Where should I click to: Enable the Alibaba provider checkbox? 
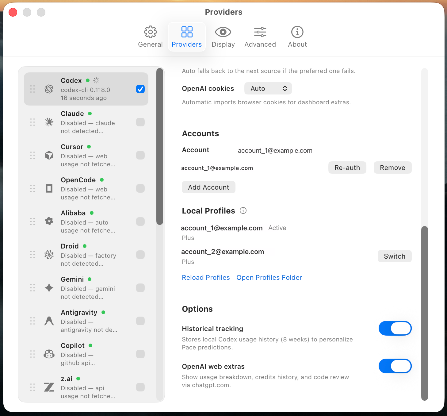(x=140, y=221)
